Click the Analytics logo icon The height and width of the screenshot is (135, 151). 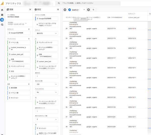tap(2, 3)
